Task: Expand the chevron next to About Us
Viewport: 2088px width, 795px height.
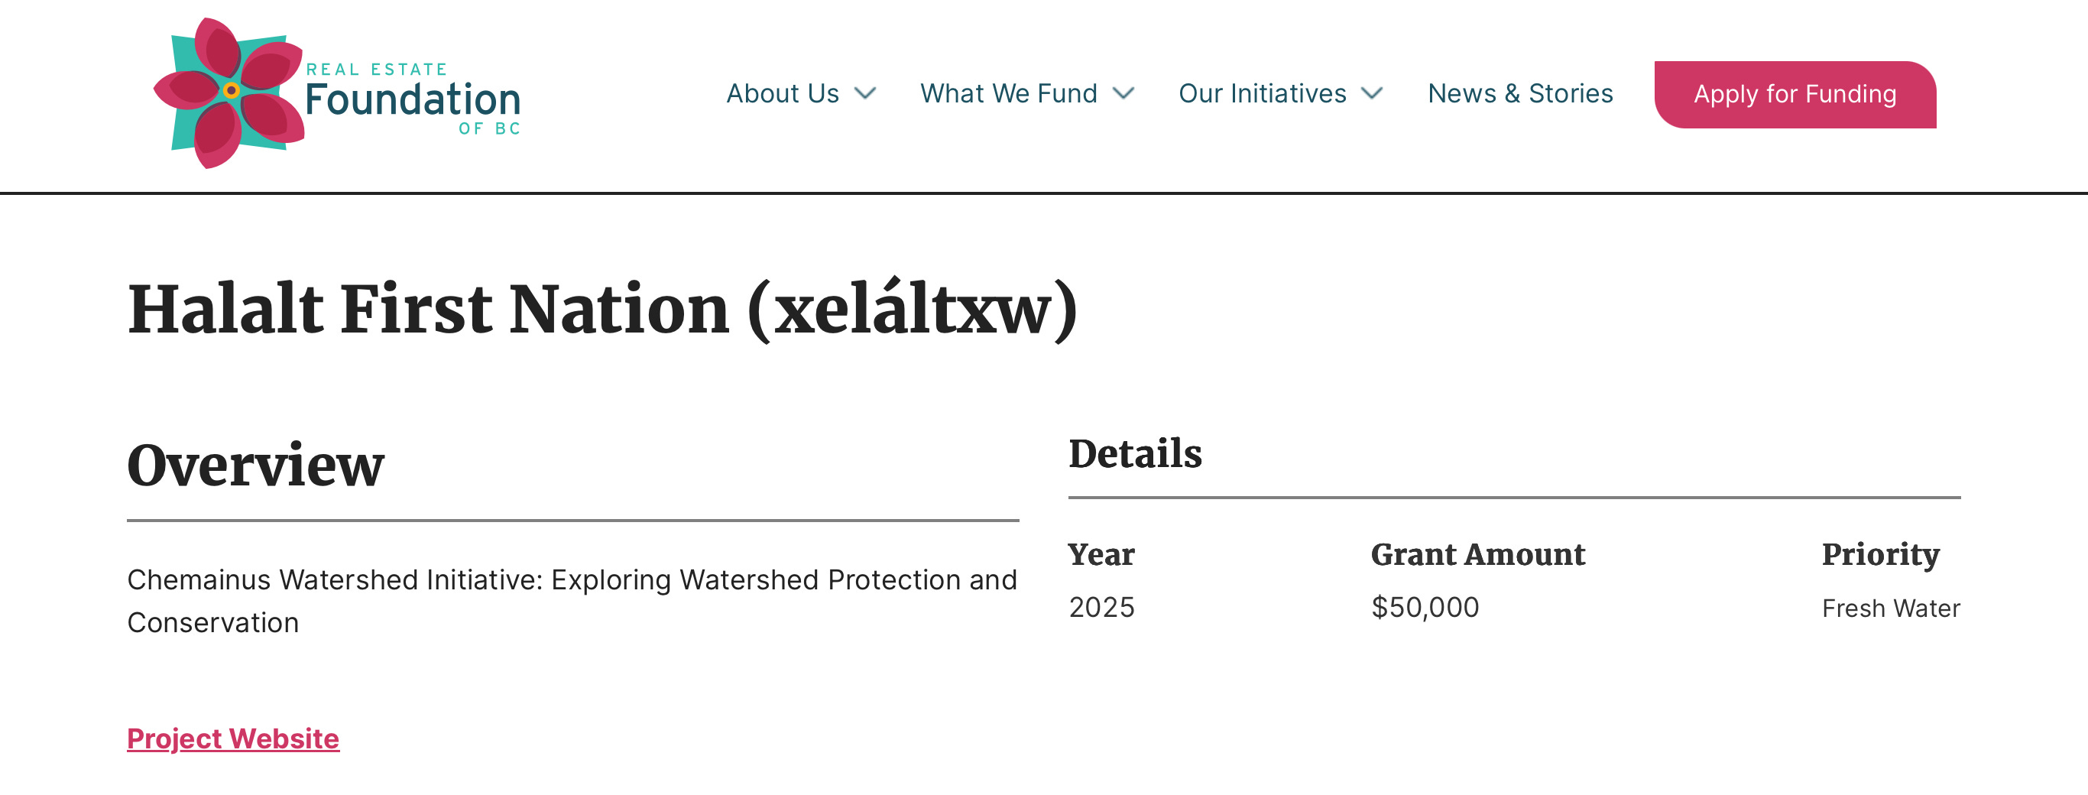Action: pos(866,94)
